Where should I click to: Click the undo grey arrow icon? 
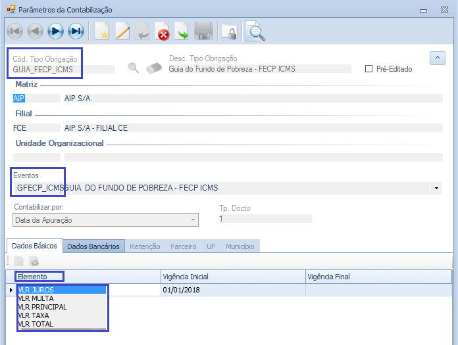click(143, 31)
